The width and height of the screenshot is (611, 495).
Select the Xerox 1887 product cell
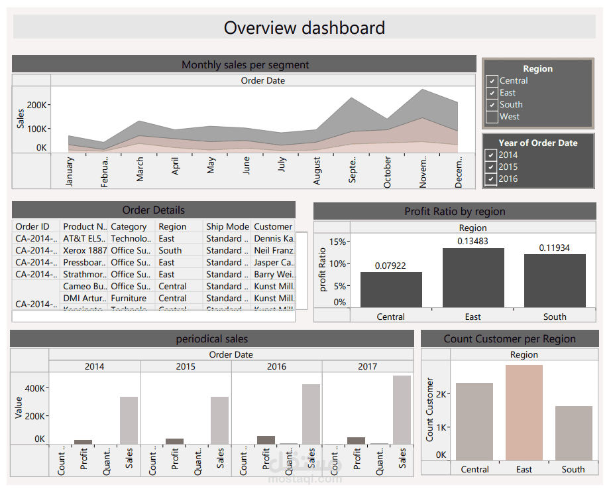click(x=83, y=250)
